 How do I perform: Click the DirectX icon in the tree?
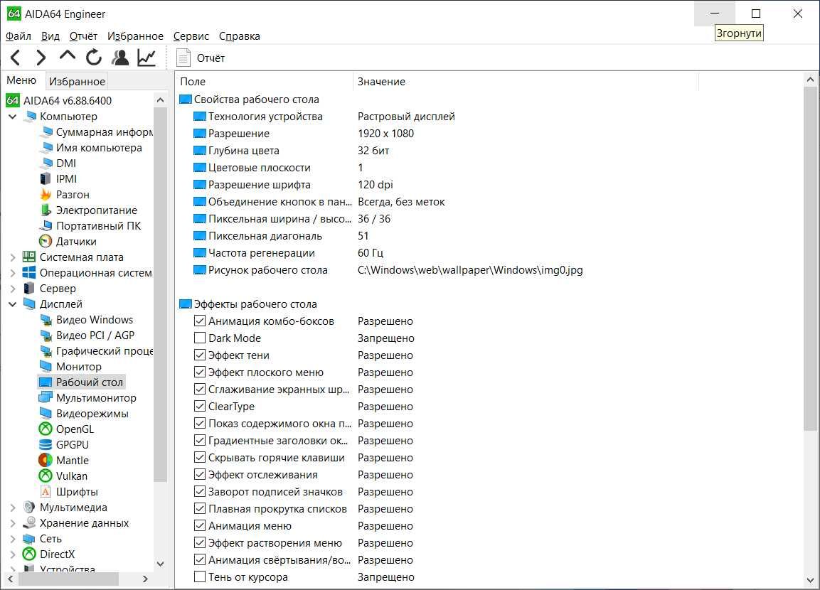pyautogui.click(x=29, y=554)
